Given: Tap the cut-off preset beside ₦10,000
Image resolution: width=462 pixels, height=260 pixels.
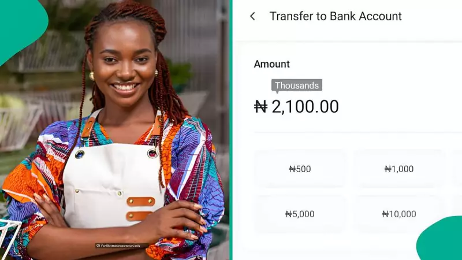Looking at the screenshot, I should 457,206.
